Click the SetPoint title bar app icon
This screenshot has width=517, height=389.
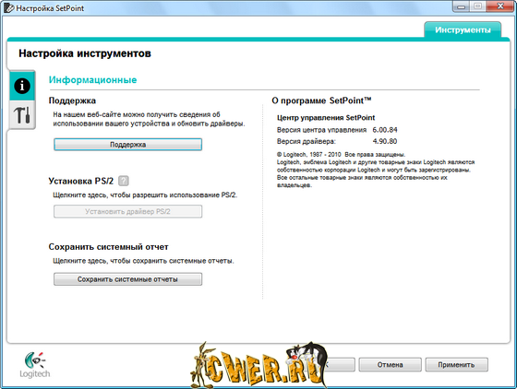[8, 7]
